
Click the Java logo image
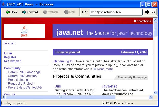point(25,31)
